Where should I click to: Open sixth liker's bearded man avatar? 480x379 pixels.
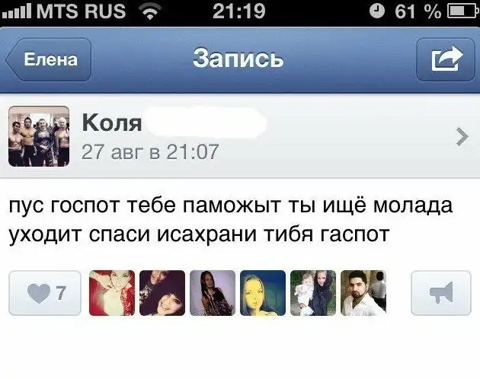pyautogui.click(x=363, y=293)
